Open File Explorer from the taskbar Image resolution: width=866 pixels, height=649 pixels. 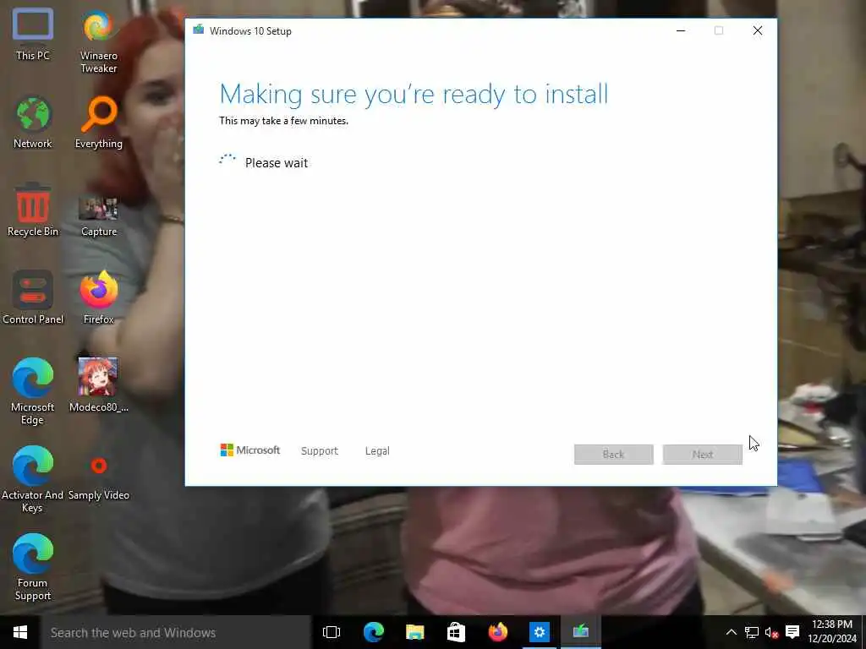(414, 632)
